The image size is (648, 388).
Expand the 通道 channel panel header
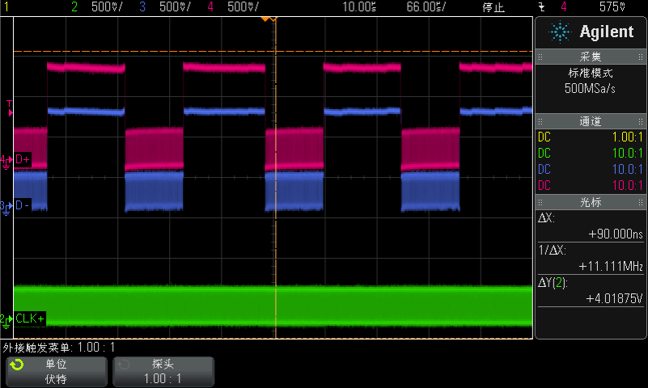(x=591, y=122)
